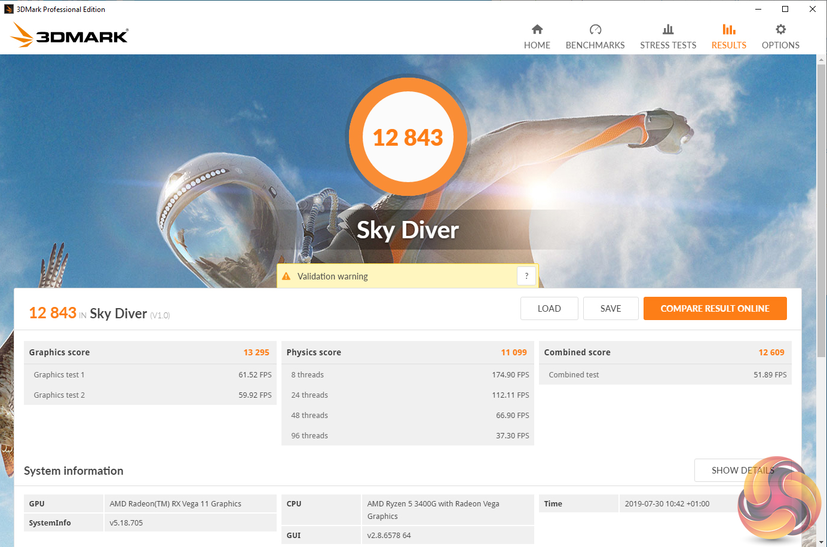Click the scrollbar up arrow

pyautogui.click(x=821, y=60)
